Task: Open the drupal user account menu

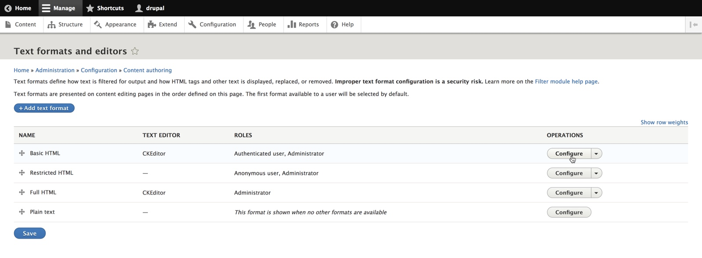Action: [x=150, y=8]
